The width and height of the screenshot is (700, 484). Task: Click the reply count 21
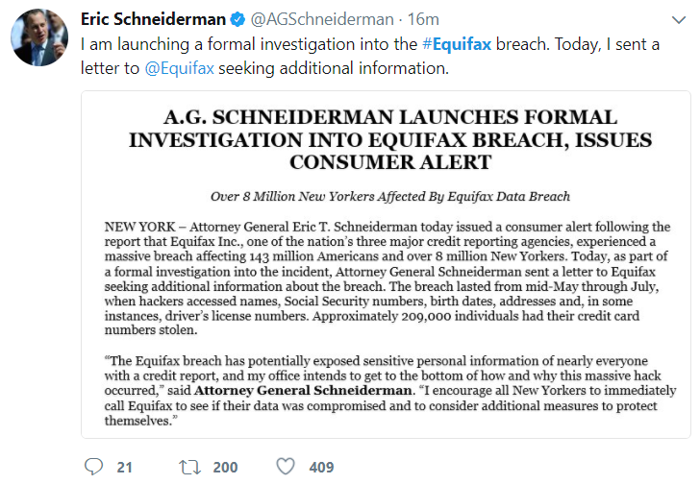click(125, 467)
